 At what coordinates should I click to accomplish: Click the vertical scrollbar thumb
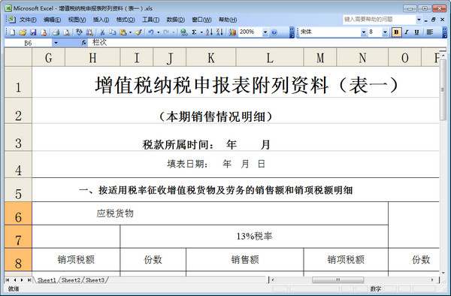coord(443,89)
